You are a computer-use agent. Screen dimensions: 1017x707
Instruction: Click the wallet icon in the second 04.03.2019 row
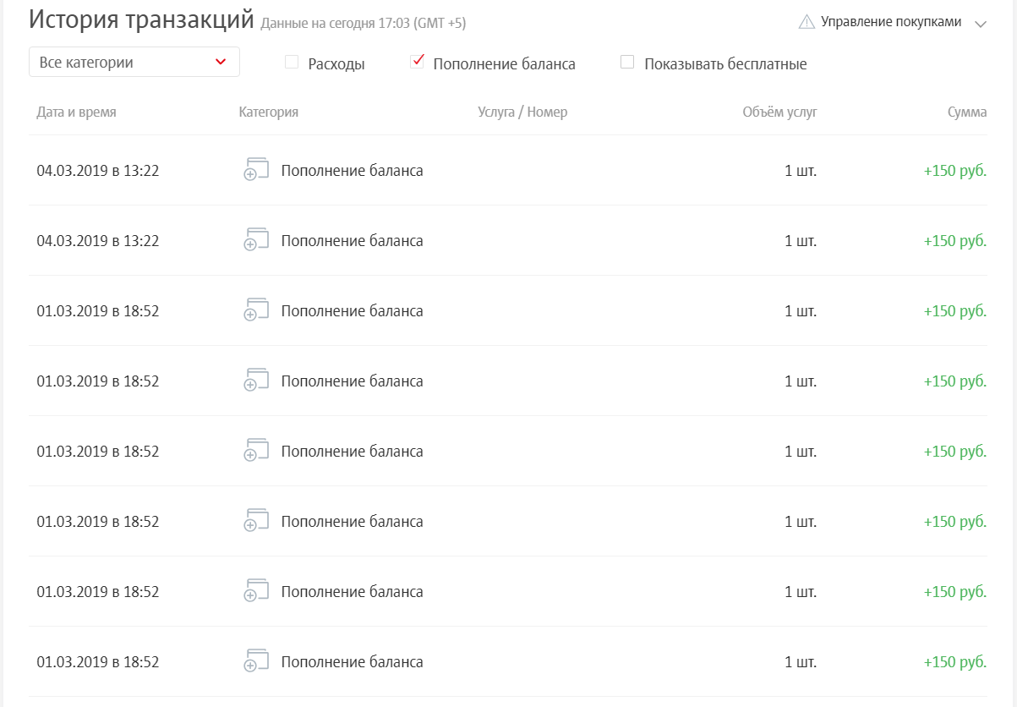pyautogui.click(x=256, y=240)
